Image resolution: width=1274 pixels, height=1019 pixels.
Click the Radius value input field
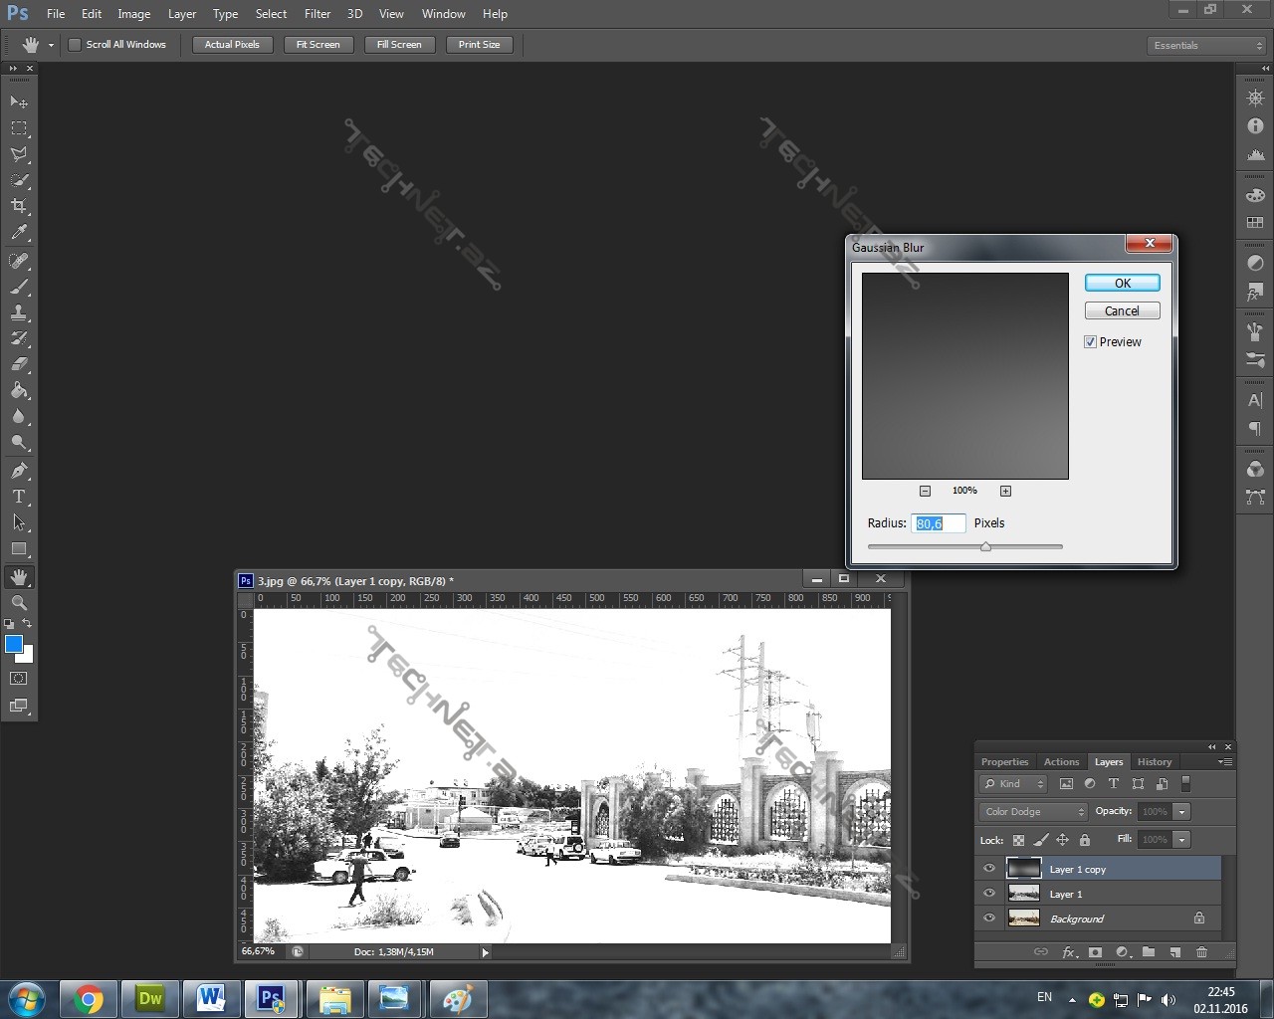938,523
